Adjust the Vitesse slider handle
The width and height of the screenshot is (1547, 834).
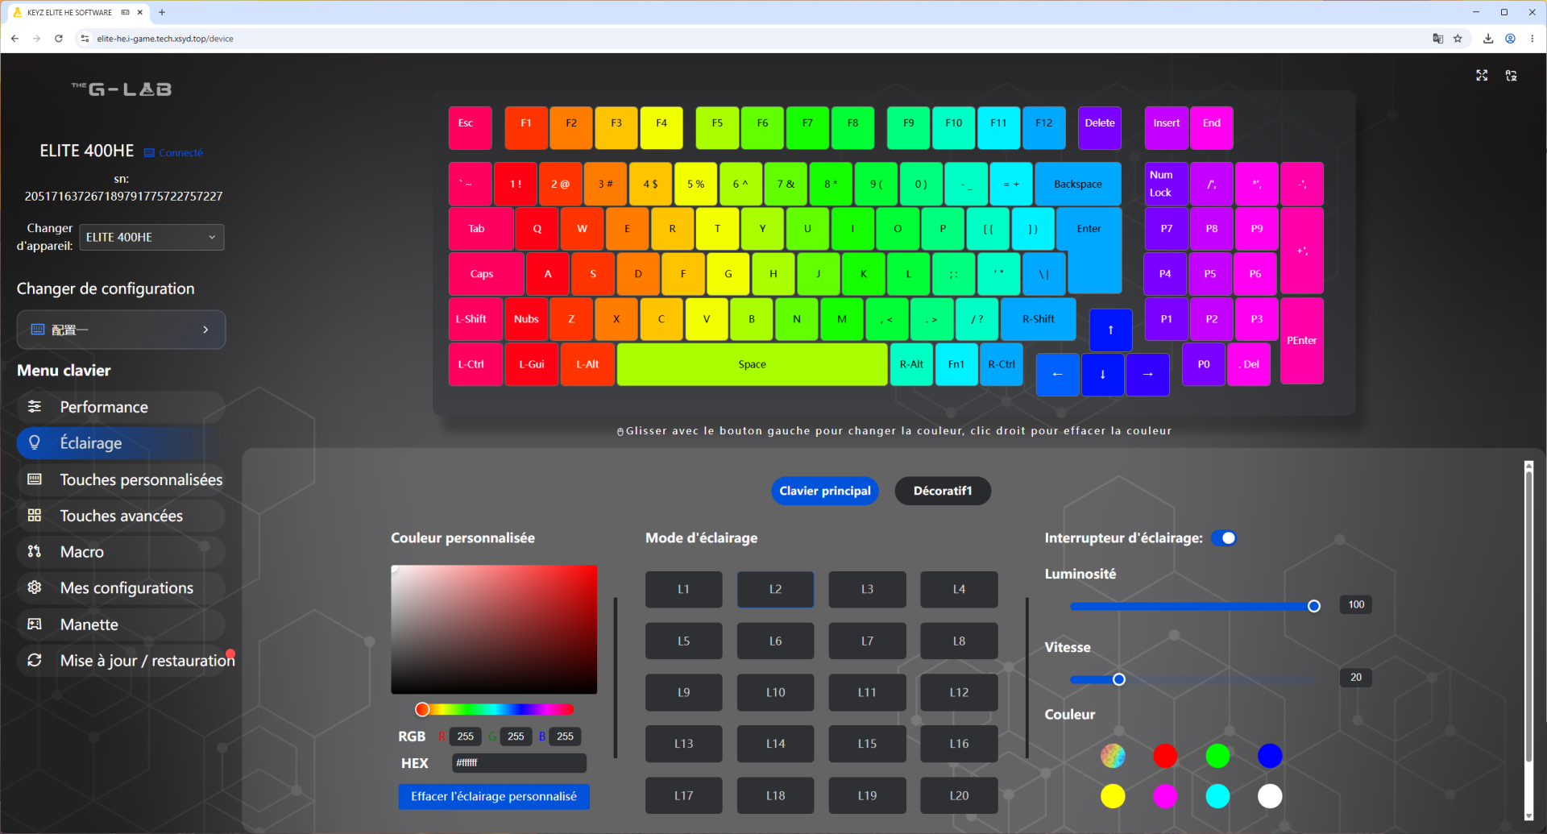[1118, 679]
